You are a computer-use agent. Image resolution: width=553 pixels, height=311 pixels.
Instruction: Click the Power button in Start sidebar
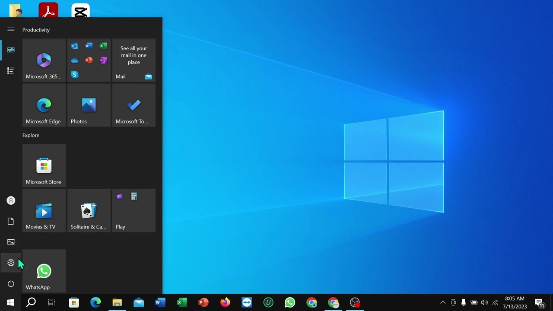11,283
